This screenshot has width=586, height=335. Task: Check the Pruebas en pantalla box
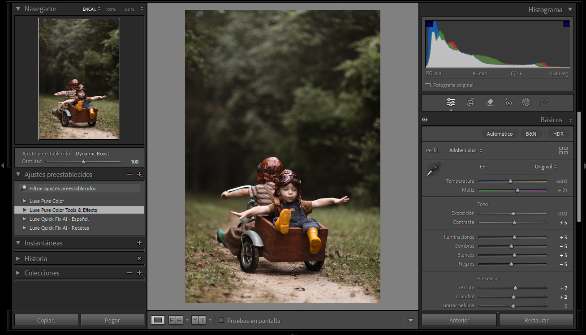[221, 320]
